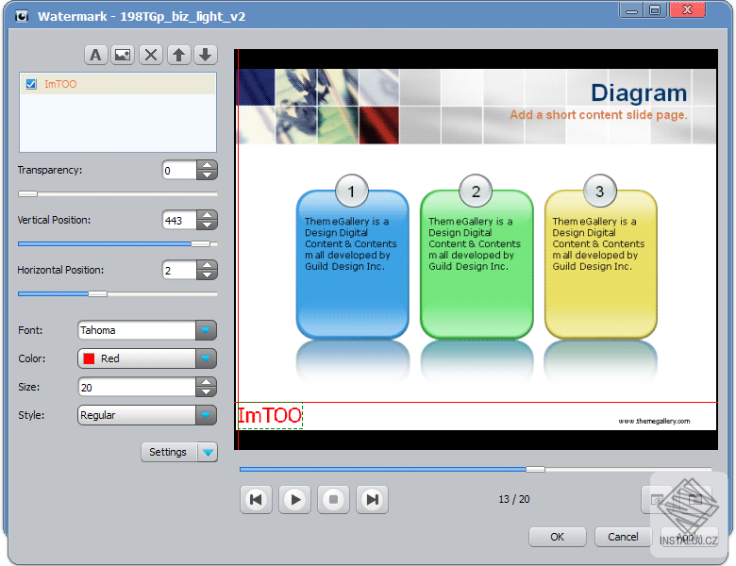This screenshot has width=736, height=566.
Task: Adjust the Transparency slider handle
Action: 27,193
